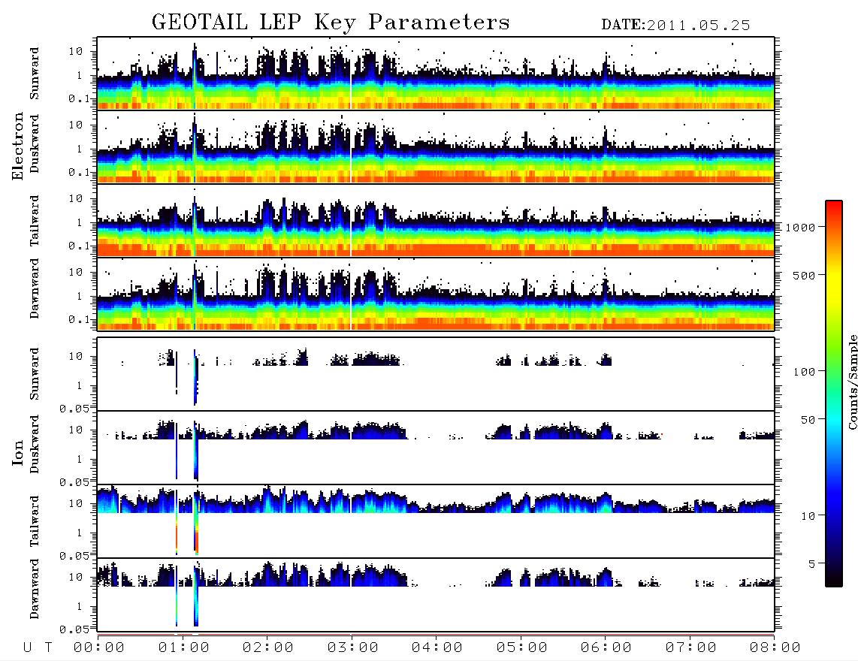Screen dimensions: 858x661
Task: Click the Electron Sunward spectrogram panel
Action: point(436,74)
